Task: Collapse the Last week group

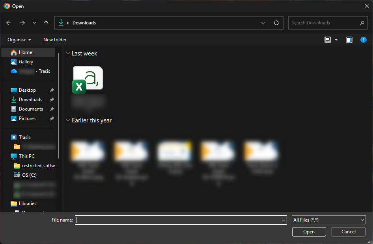Action: 68,54
